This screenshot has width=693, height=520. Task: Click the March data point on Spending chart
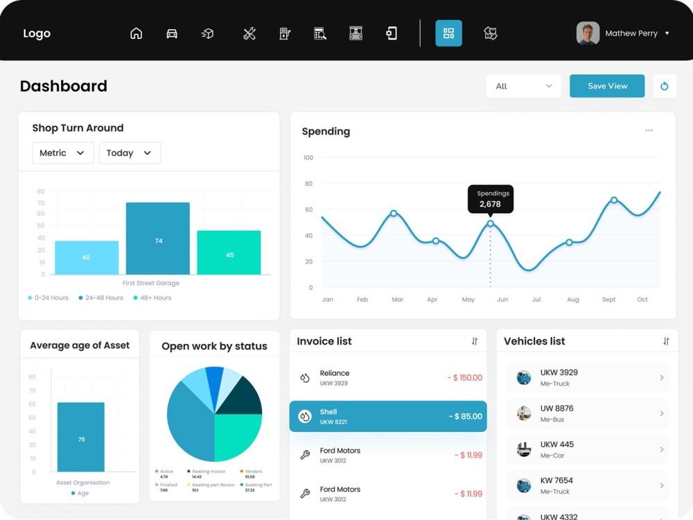[x=394, y=213]
